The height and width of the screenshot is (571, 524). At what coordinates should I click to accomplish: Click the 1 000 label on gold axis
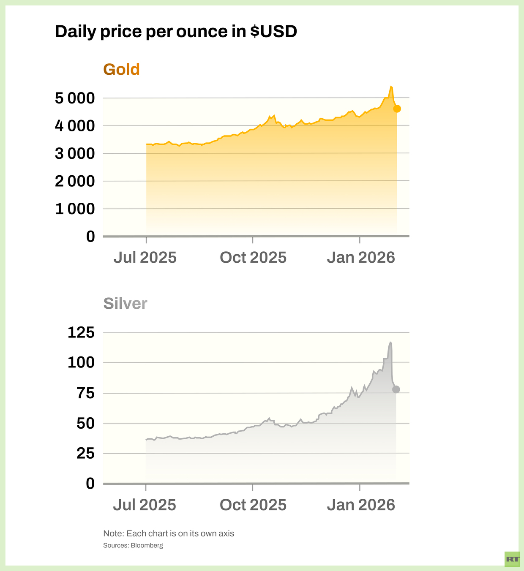[75, 209]
